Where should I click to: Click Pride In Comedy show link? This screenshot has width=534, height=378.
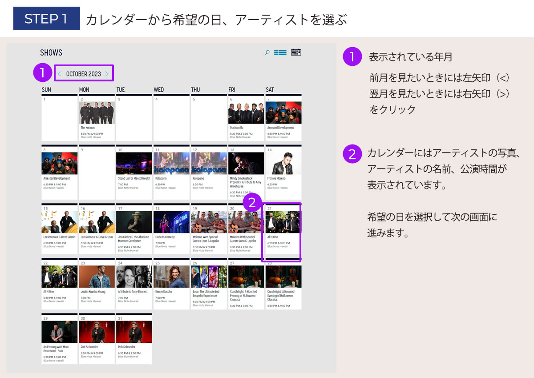click(x=165, y=237)
